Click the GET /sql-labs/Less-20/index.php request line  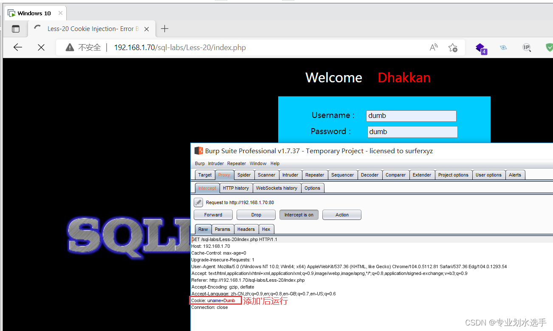pos(234,239)
